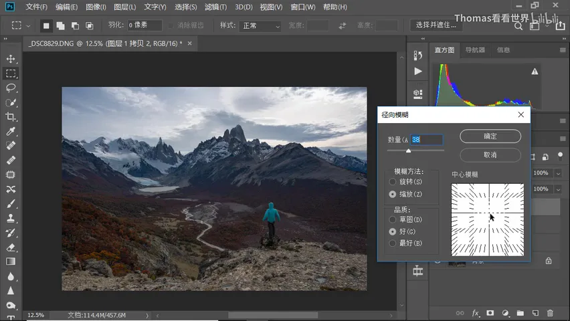This screenshot has width=570, height=321.
Task: Click the 数量 value field showing 38
Action: pos(427,140)
